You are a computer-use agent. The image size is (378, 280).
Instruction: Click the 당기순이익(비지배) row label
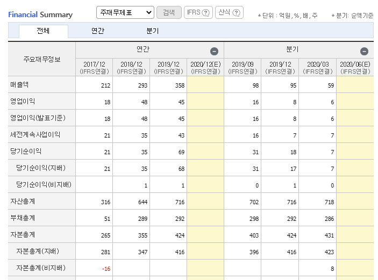44,184
